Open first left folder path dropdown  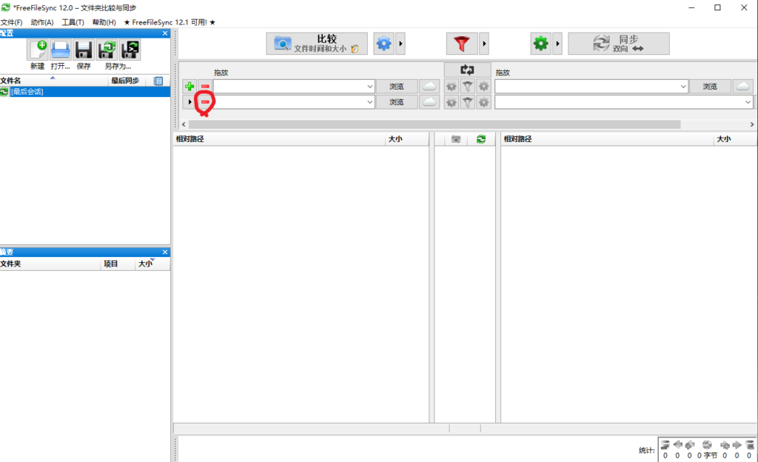click(370, 87)
